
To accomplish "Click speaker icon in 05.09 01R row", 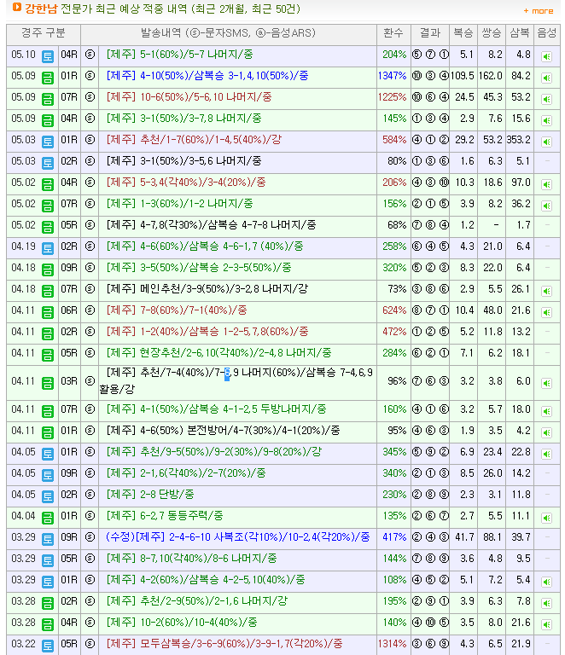I will pos(546,77).
